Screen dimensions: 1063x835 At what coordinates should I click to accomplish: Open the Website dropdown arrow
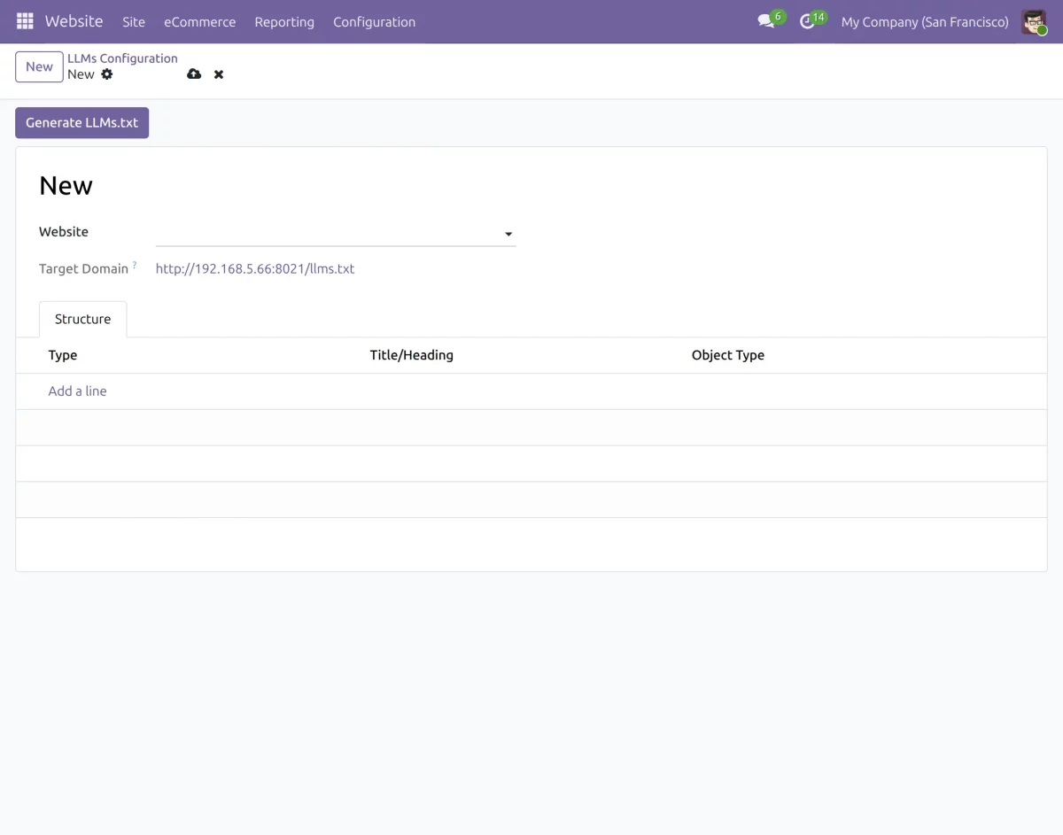click(x=508, y=234)
